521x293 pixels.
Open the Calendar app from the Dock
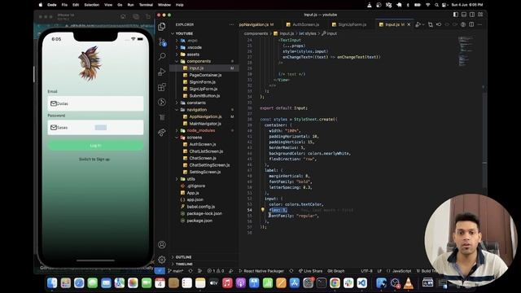pos(160,283)
